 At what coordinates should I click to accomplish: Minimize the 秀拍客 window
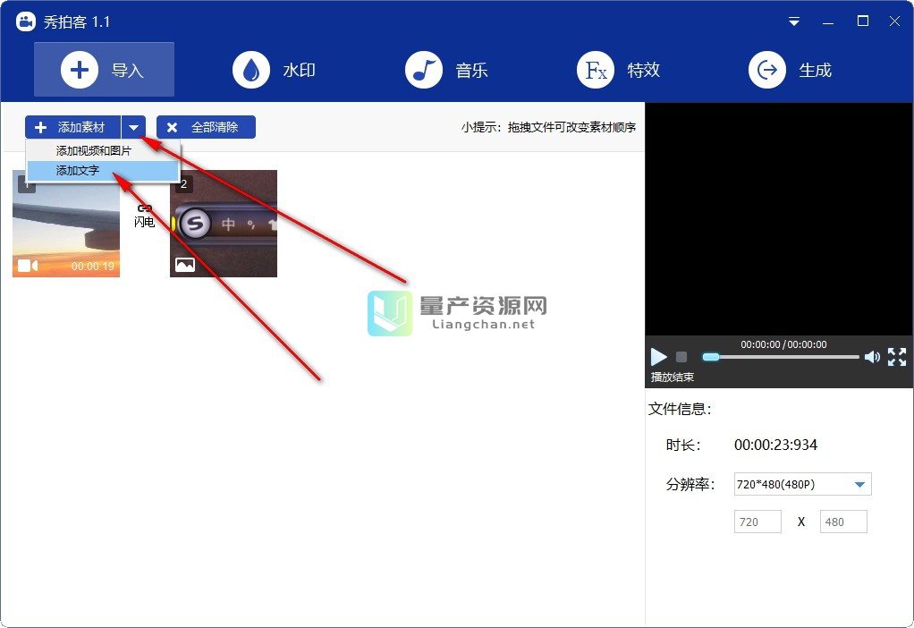pos(828,21)
